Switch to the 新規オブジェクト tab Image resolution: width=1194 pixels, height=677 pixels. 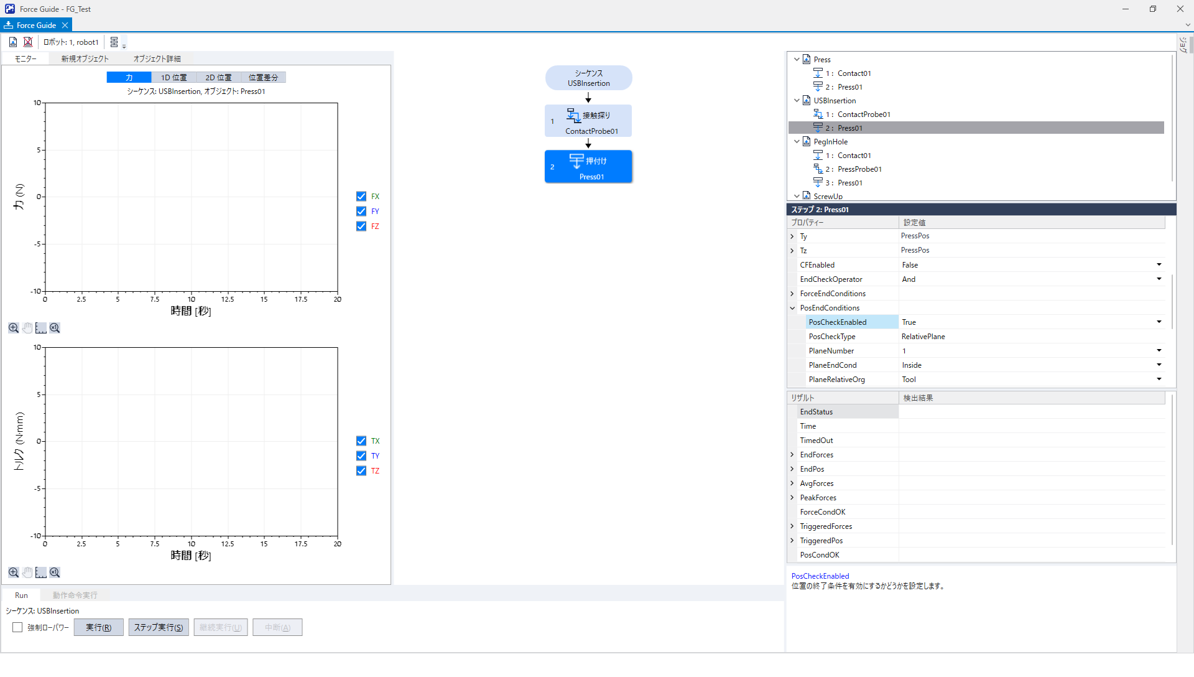[85, 58]
